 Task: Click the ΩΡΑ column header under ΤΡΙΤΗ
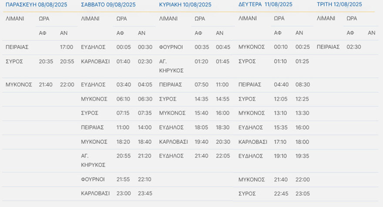(352, 19)
